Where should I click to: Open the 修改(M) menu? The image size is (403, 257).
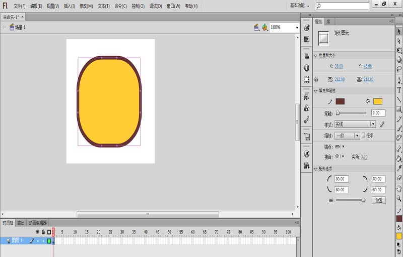[x=86, y=6]
